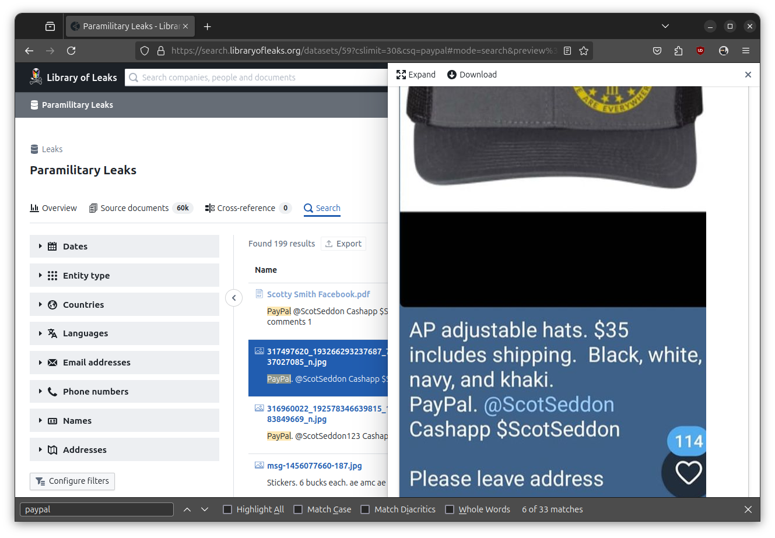Screen dimensions: 775x538
Task: Go back to previous page
Action: coord(29,51)
